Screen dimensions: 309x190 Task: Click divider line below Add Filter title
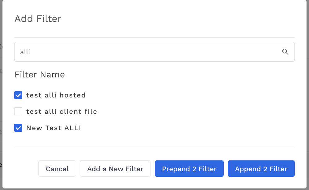[x=154, y=37]
